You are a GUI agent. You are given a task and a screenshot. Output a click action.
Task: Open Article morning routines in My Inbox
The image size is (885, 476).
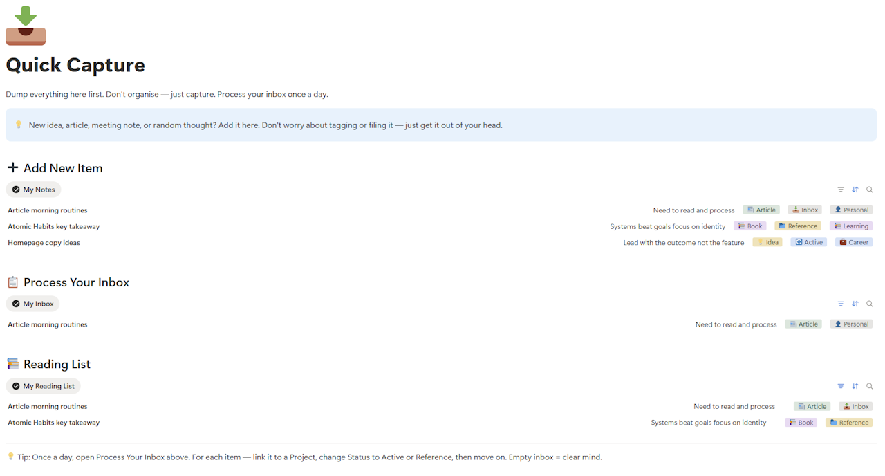pyautogui.click(x=48, y=324)
